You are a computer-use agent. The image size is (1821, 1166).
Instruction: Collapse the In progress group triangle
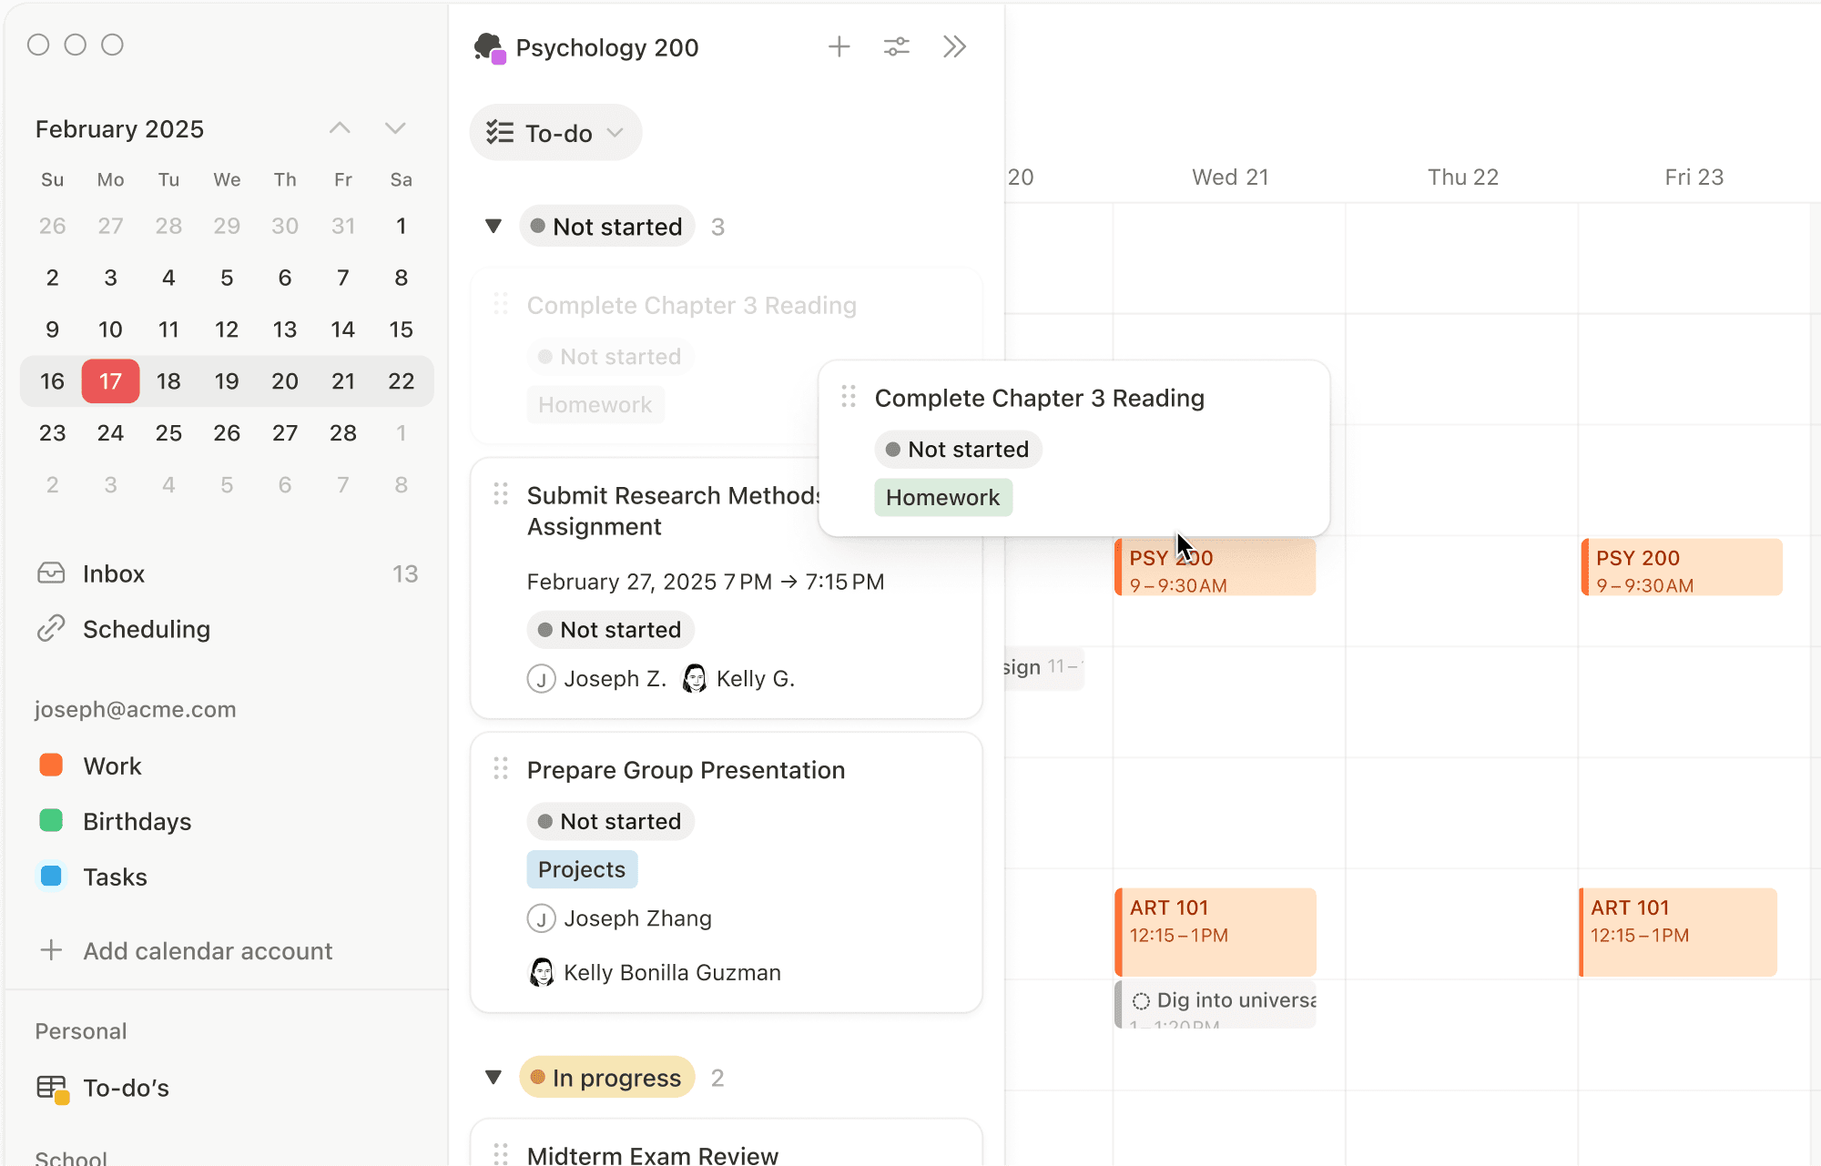tap(493, 1078)
